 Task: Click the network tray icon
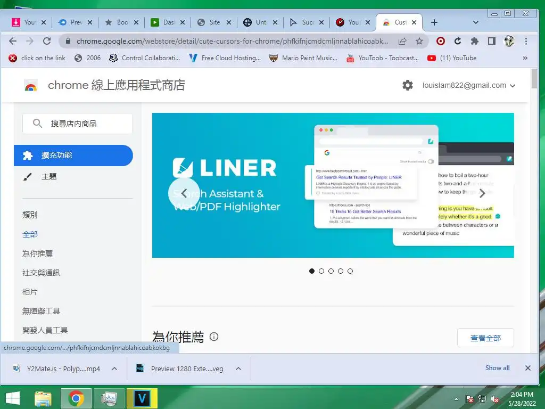tap(482, 399)
